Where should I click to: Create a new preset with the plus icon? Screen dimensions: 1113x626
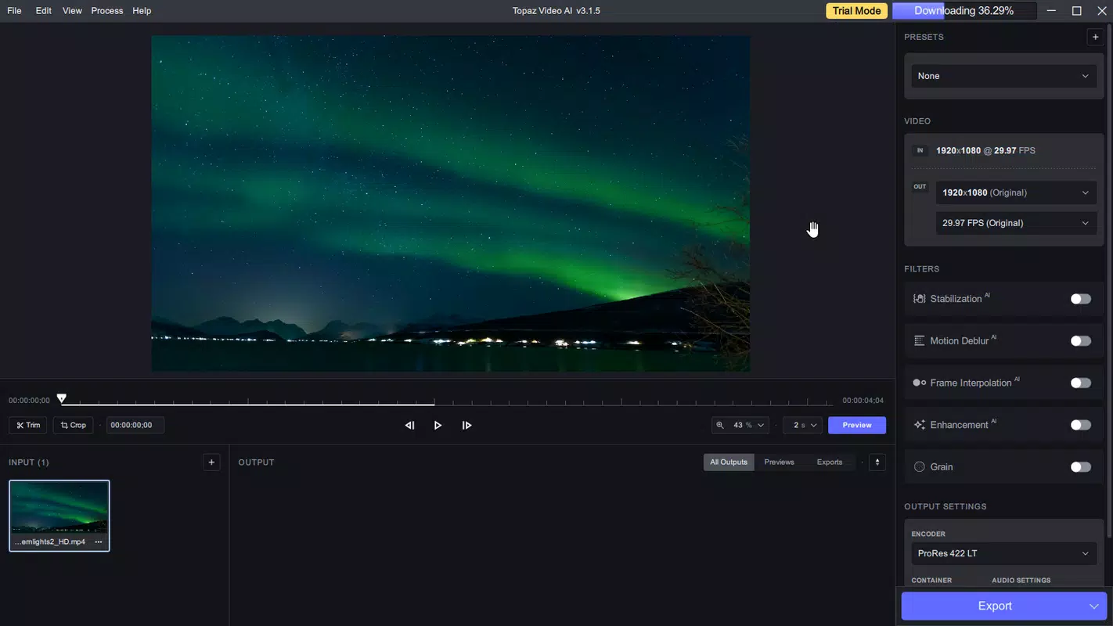coord(1095,36)
